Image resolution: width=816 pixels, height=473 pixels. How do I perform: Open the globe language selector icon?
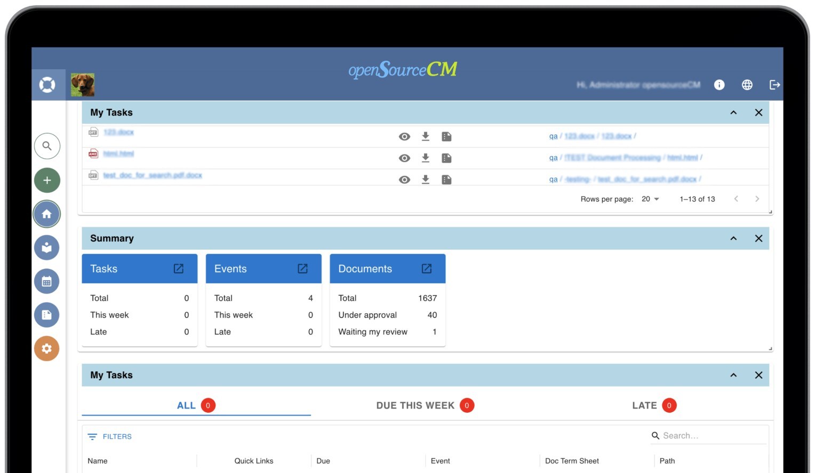[747, 85]
